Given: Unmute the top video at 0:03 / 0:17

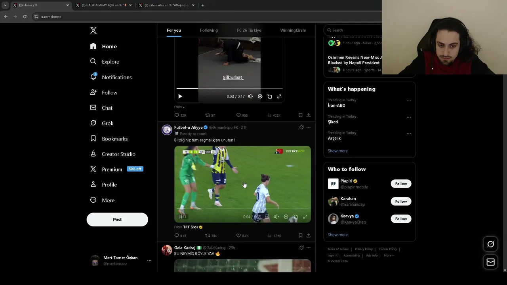Looking at the screenshot, I should [250, 96].
